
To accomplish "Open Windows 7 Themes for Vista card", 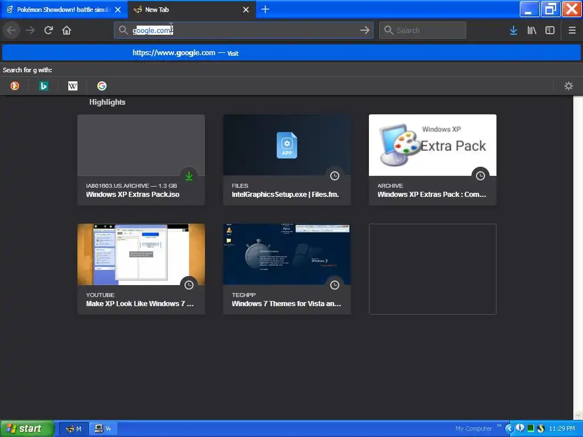I will (287, 269).
